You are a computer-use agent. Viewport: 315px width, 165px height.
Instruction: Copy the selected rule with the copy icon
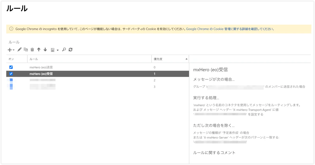26,49
